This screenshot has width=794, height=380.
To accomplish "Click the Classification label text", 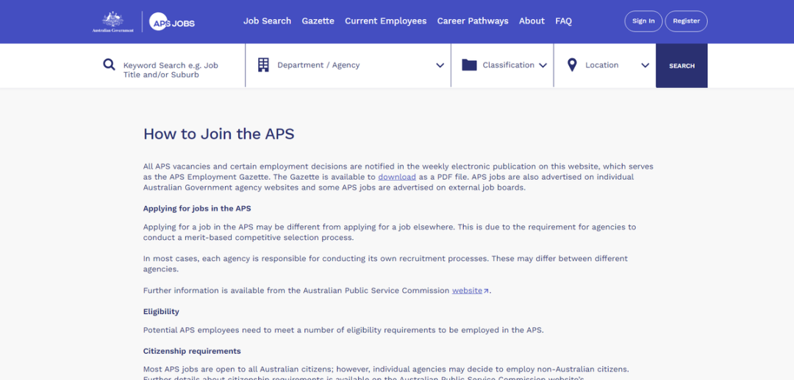I will coord(509,65).
